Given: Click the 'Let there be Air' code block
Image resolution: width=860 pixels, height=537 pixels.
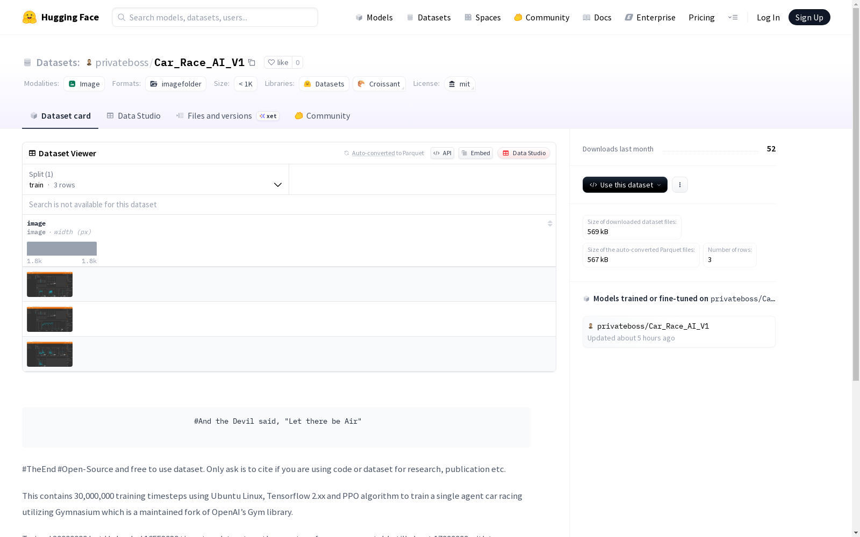Looking at the screenshot, I should [x=276, y=427].
